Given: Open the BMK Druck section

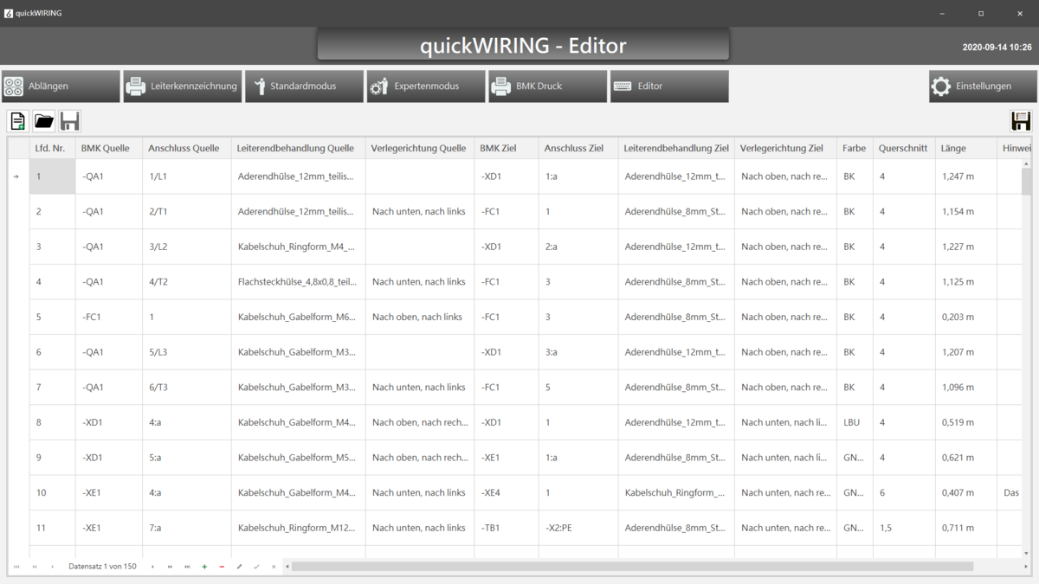Looking at the screenshot, I should point(547,87).
